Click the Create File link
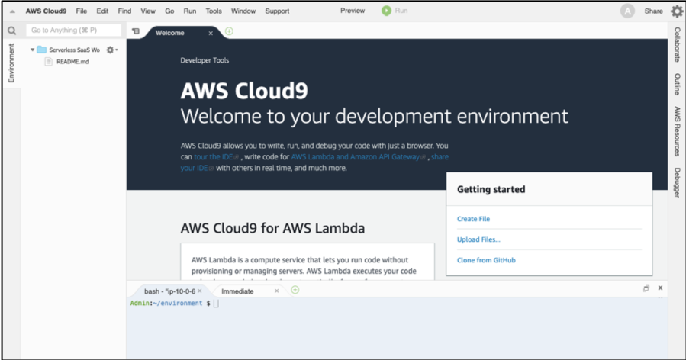 pos(473,219)
